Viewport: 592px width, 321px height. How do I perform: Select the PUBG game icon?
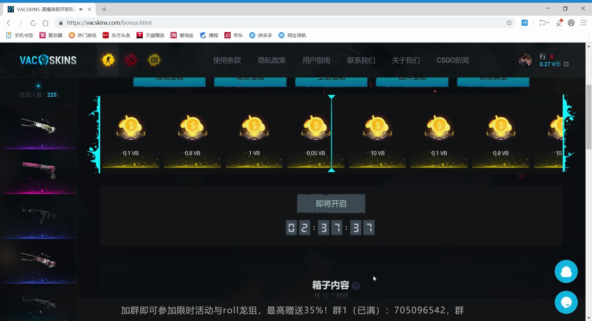click(154, 60)
